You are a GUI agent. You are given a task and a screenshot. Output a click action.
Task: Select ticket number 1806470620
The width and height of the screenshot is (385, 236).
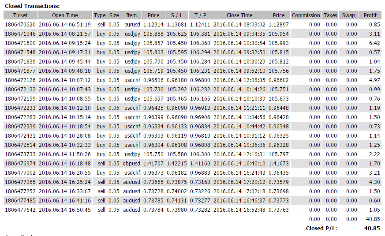pyautogui.click(x=20, y=24)
